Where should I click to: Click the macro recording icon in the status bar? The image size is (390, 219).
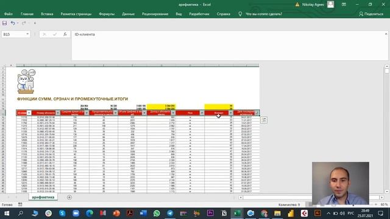[x=20, y=204]
